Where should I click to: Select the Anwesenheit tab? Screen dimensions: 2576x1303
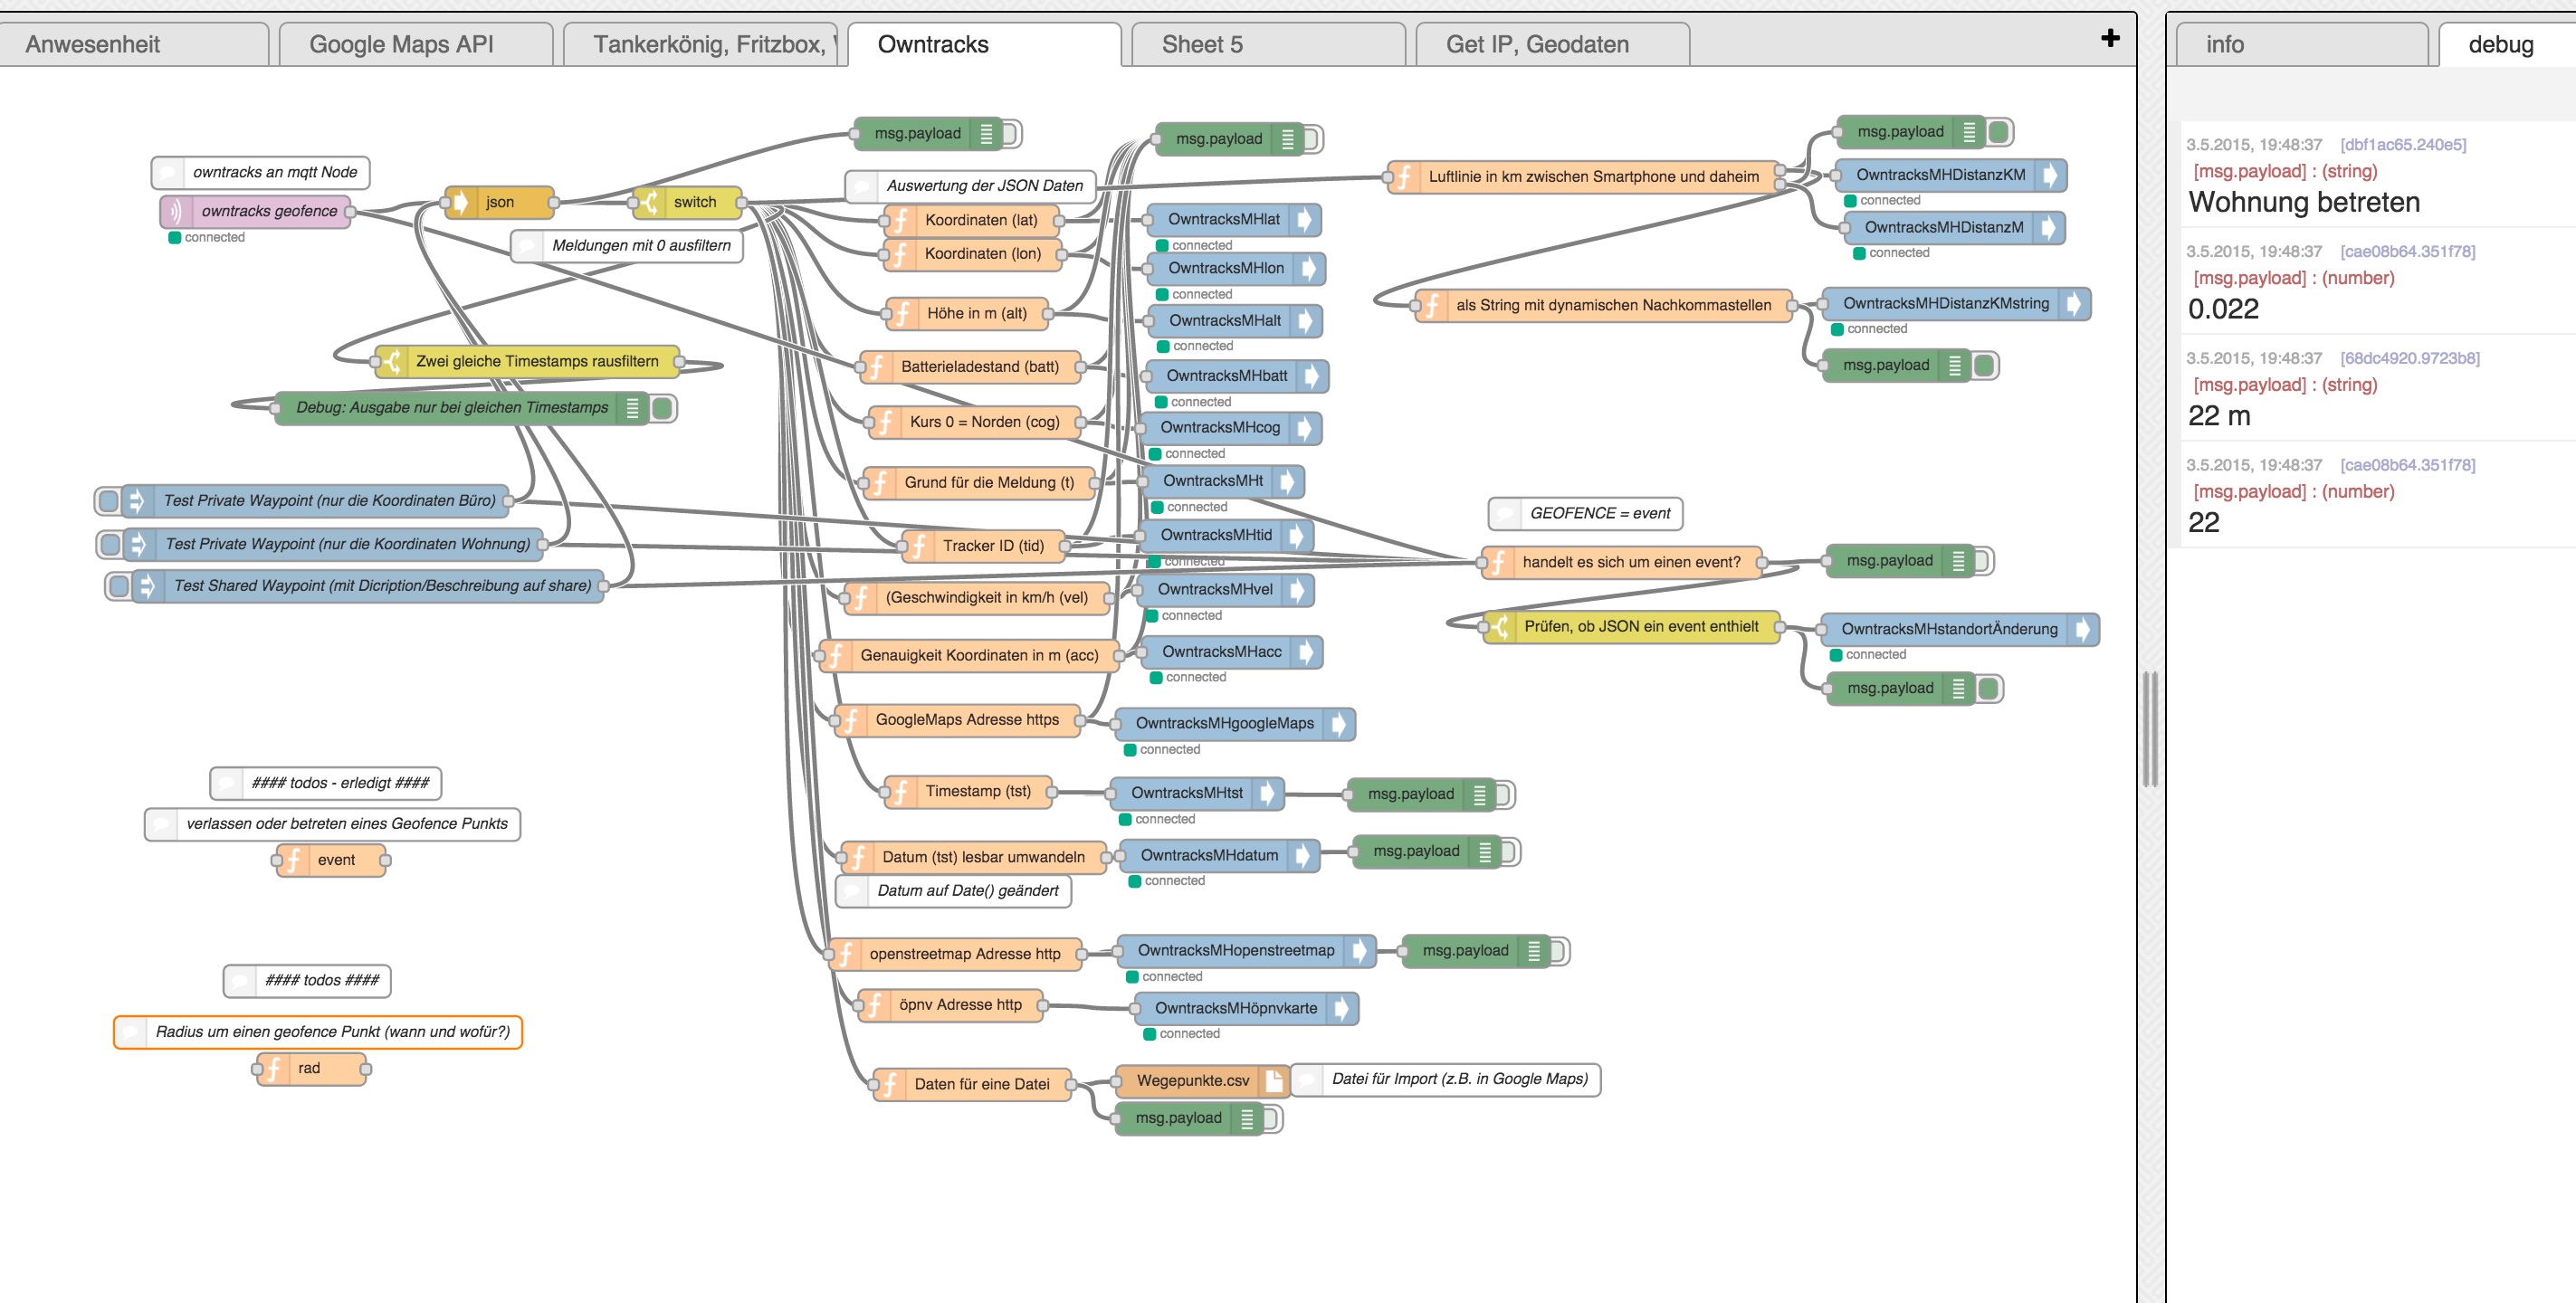137,43
